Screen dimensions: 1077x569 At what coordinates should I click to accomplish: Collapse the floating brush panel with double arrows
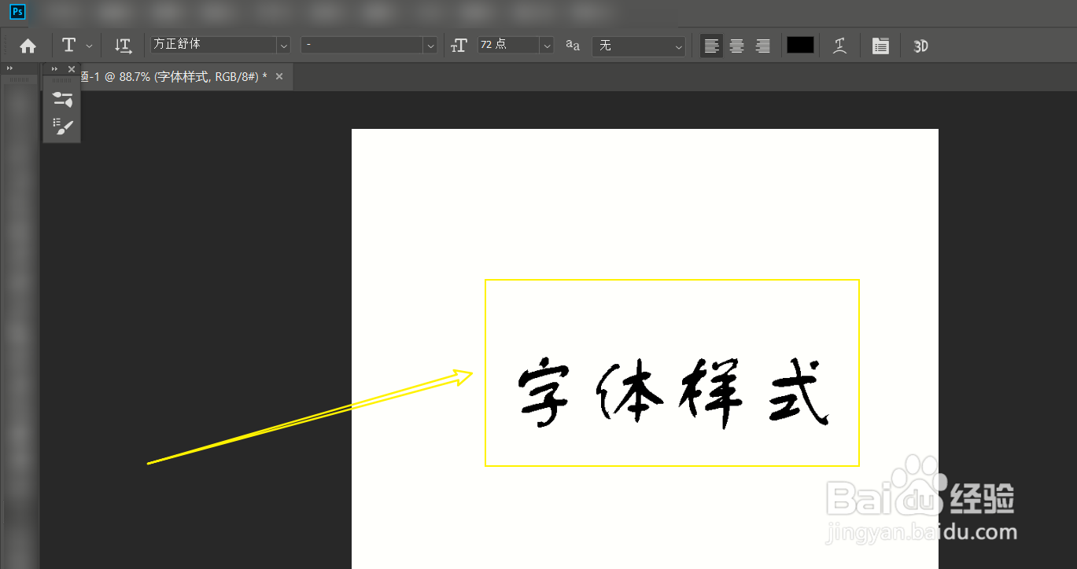coord(53,68)
